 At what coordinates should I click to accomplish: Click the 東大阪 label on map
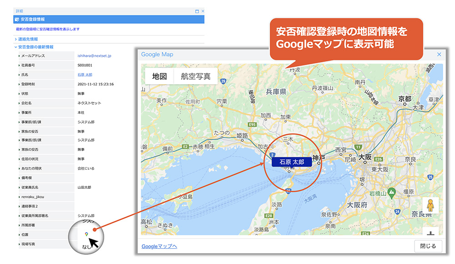click(x=380, y=169)
